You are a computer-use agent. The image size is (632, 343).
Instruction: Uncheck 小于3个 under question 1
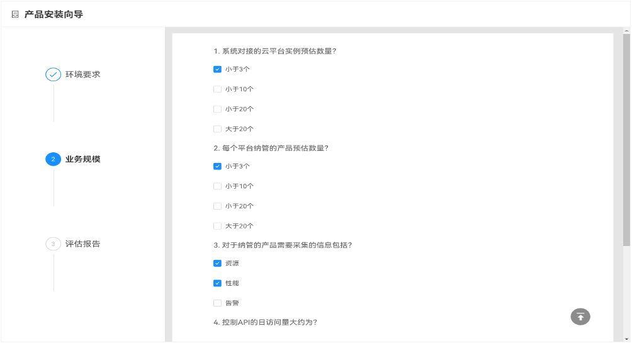[x=217, y=69]
